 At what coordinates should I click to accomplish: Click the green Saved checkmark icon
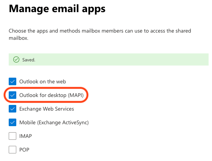click(x=16, y=59)
